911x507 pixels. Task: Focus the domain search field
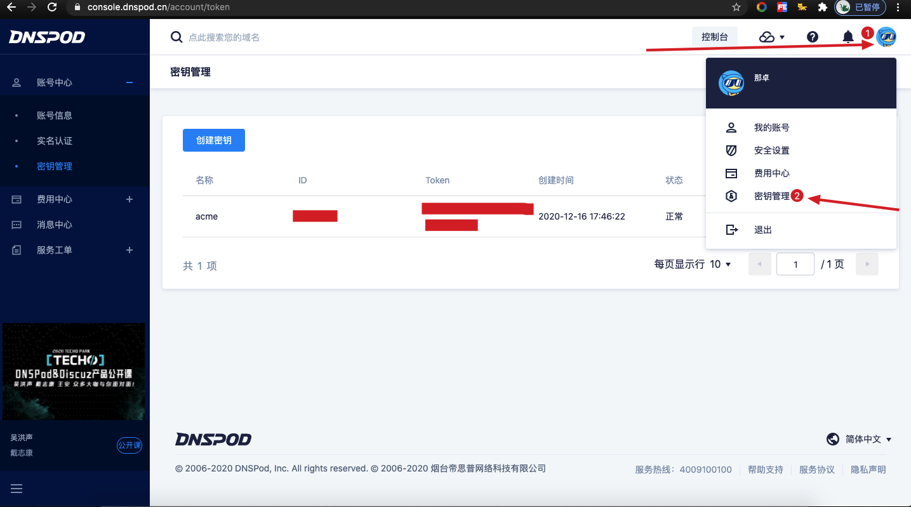click(224, 37)
